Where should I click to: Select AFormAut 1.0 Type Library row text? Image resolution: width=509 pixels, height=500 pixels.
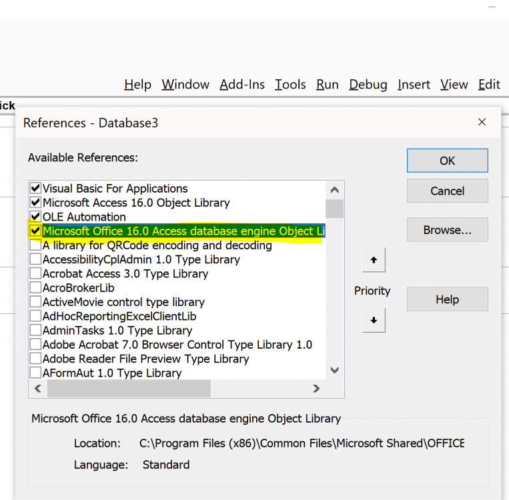coord(112,373)
